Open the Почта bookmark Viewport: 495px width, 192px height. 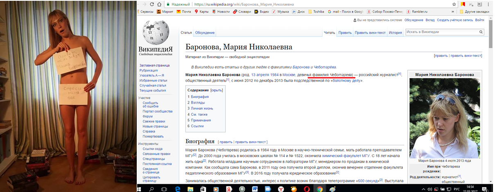(184, 11)
